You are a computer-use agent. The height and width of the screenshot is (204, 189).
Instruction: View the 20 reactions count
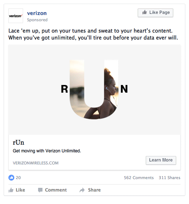coord(18,178)
